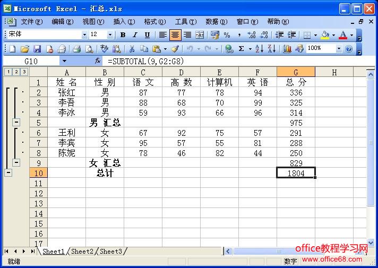Apply comma style format
Screen dimensions: 378x268
click(239, 35)
